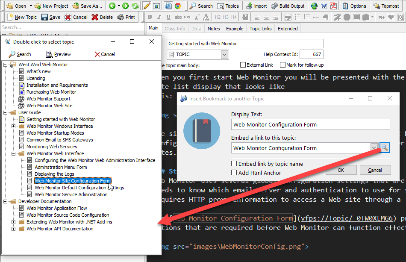This screenshot has height=262, width=406.
Task: Open the TOPIC type dropdown
Action: (224, 54)
